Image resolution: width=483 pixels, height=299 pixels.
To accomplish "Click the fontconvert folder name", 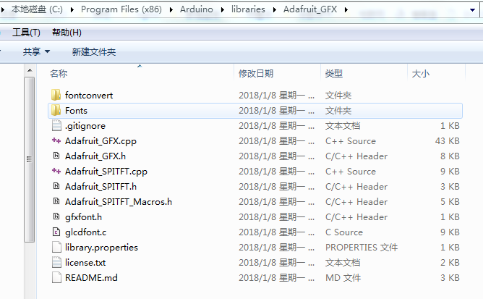I will [89, 96].
